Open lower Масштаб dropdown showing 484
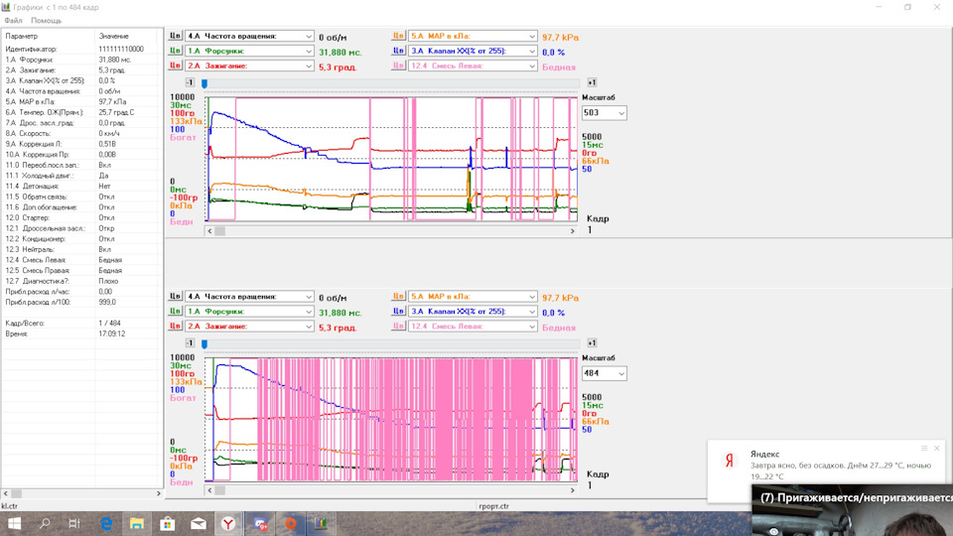953x536 pixels. (x=605, y=373)
